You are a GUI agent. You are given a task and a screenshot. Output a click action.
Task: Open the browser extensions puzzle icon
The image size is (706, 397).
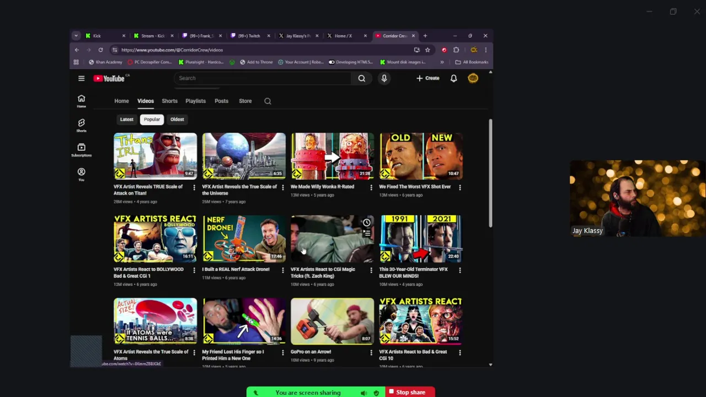(x=456, y=50)
